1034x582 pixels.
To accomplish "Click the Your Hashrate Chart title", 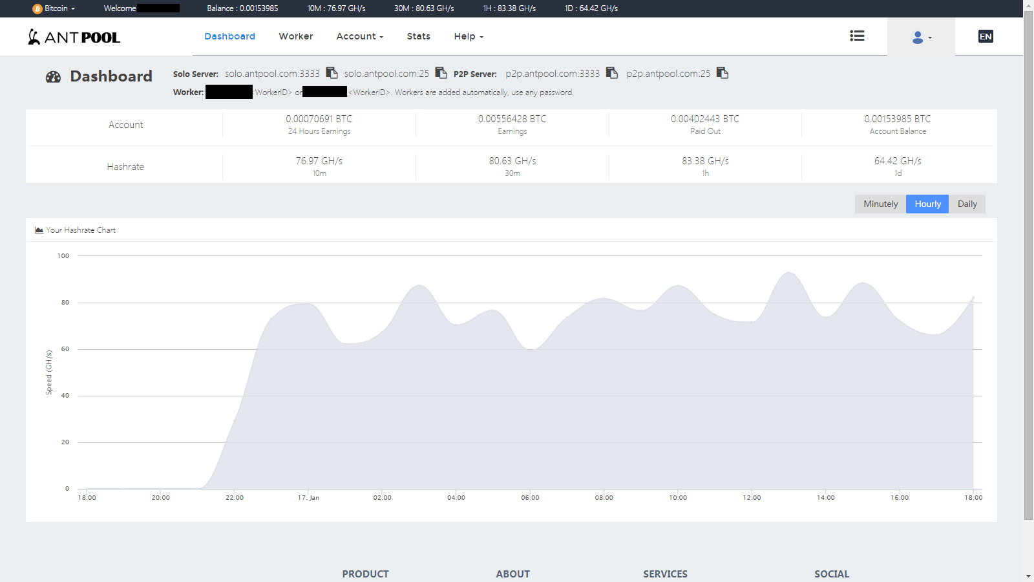I will 81,230.
